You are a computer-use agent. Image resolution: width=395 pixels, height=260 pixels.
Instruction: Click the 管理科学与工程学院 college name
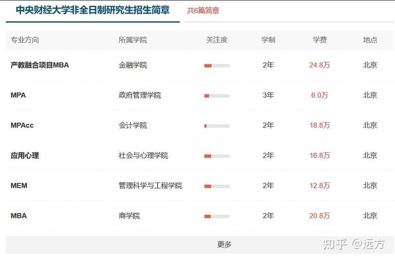(x=150, y=186)
